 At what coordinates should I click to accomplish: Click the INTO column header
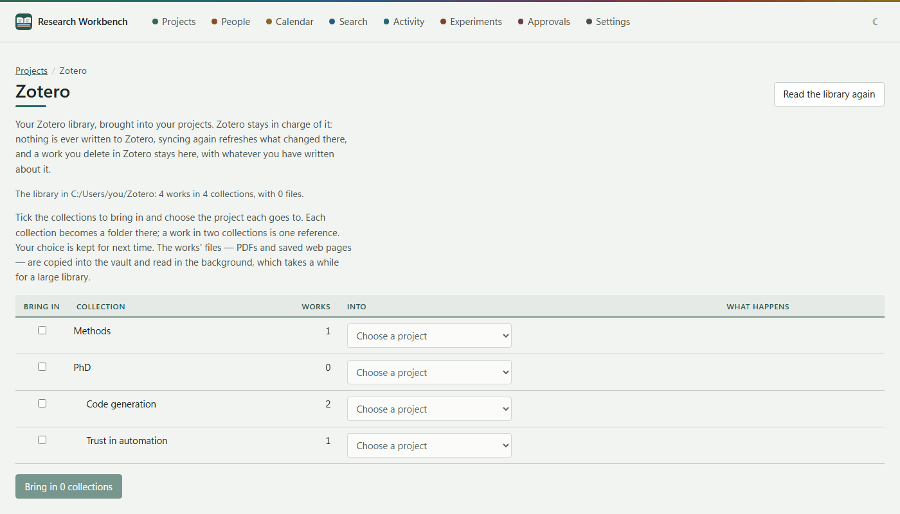coord(357,307)
